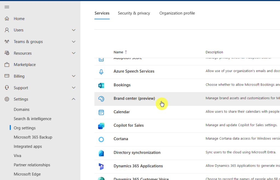Expand the Resources section chevron
The height and width of the screenshot is (180, 280).
click(x=74, y=53)
